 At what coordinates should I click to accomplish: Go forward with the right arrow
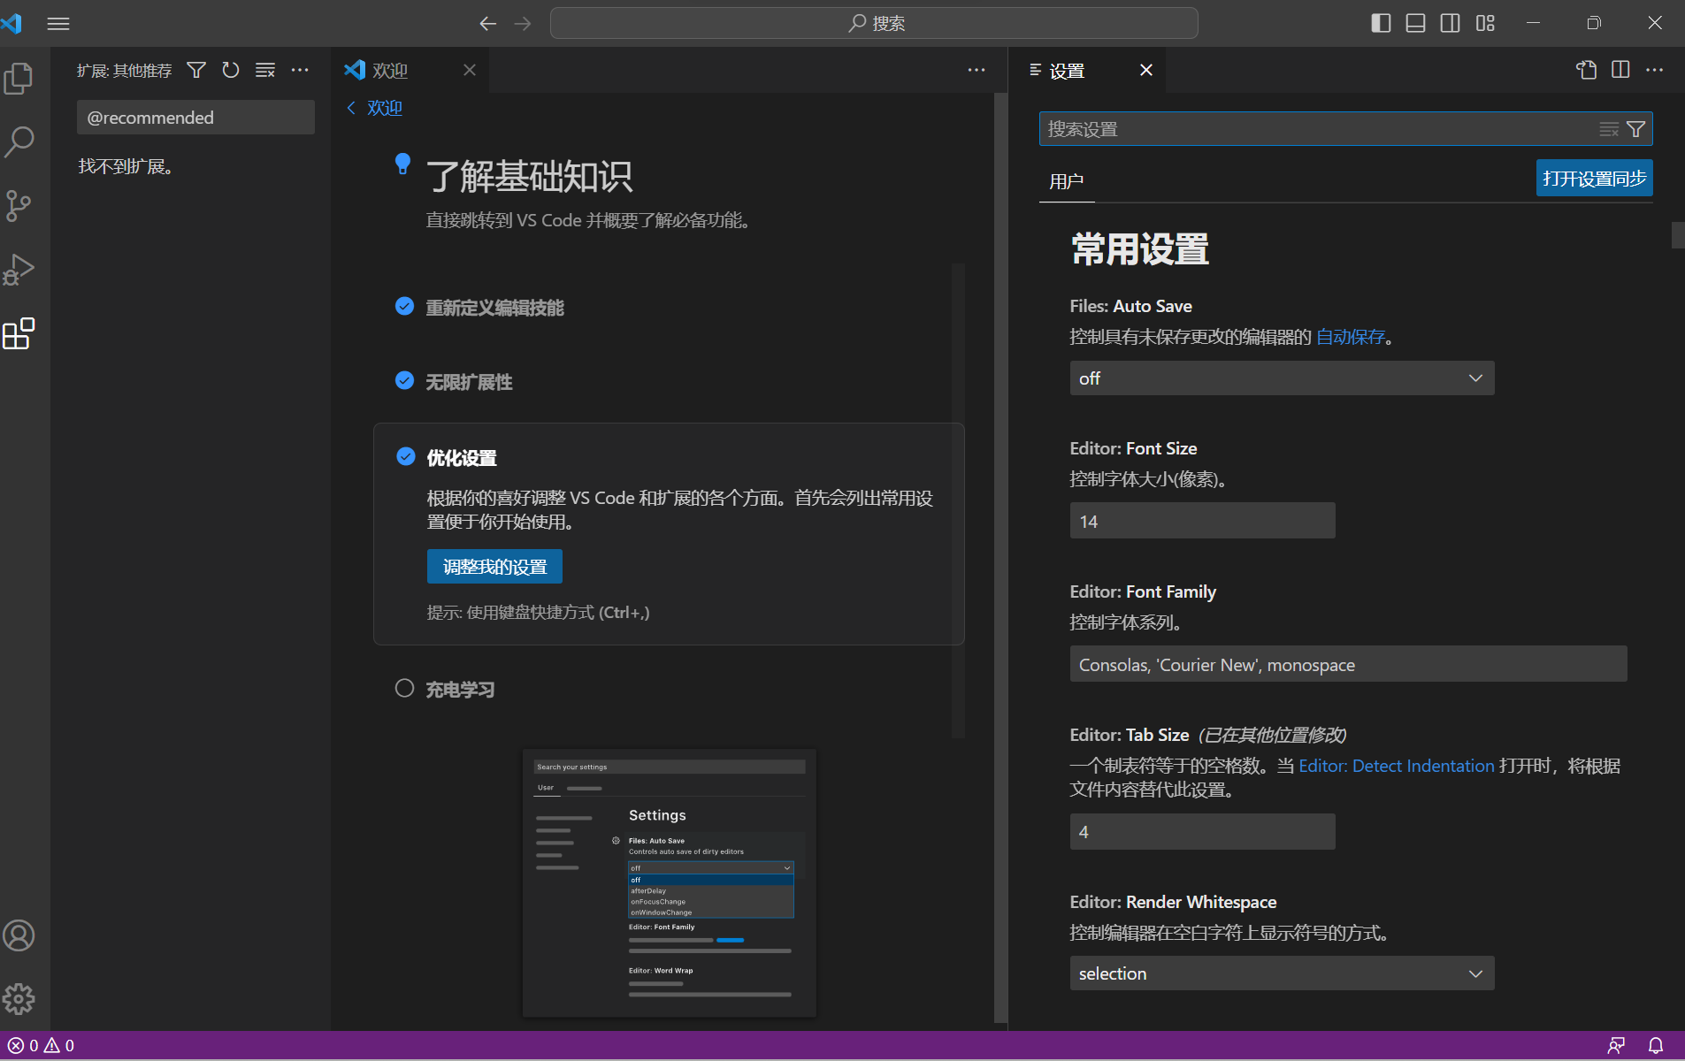point(523,24)
